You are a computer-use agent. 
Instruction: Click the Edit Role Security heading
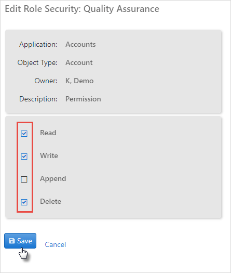coord(82,9)
